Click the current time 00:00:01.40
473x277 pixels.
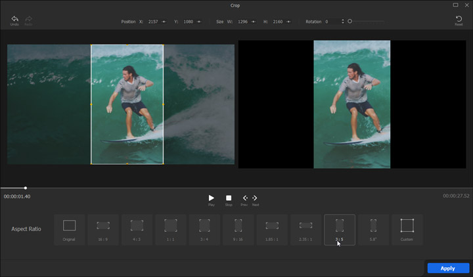coord(17,196)
